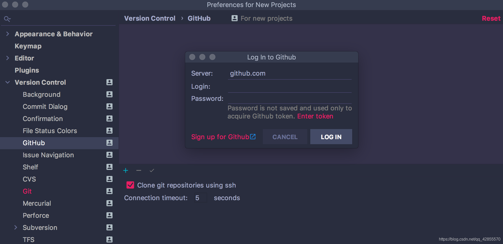Click the project icon on Commit Dialog row
503x244 pixels.
(109, 106)
